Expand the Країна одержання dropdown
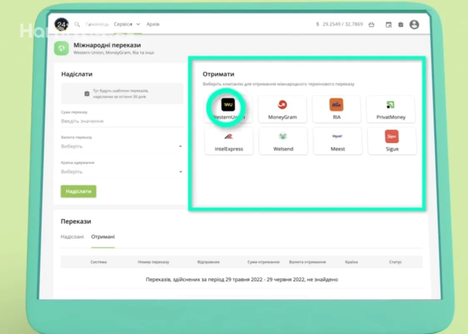This screenshot has width=468, height=334. (122, 172)
